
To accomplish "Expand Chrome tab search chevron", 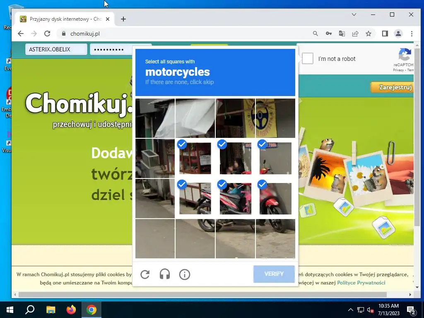I will click(354, 14).
